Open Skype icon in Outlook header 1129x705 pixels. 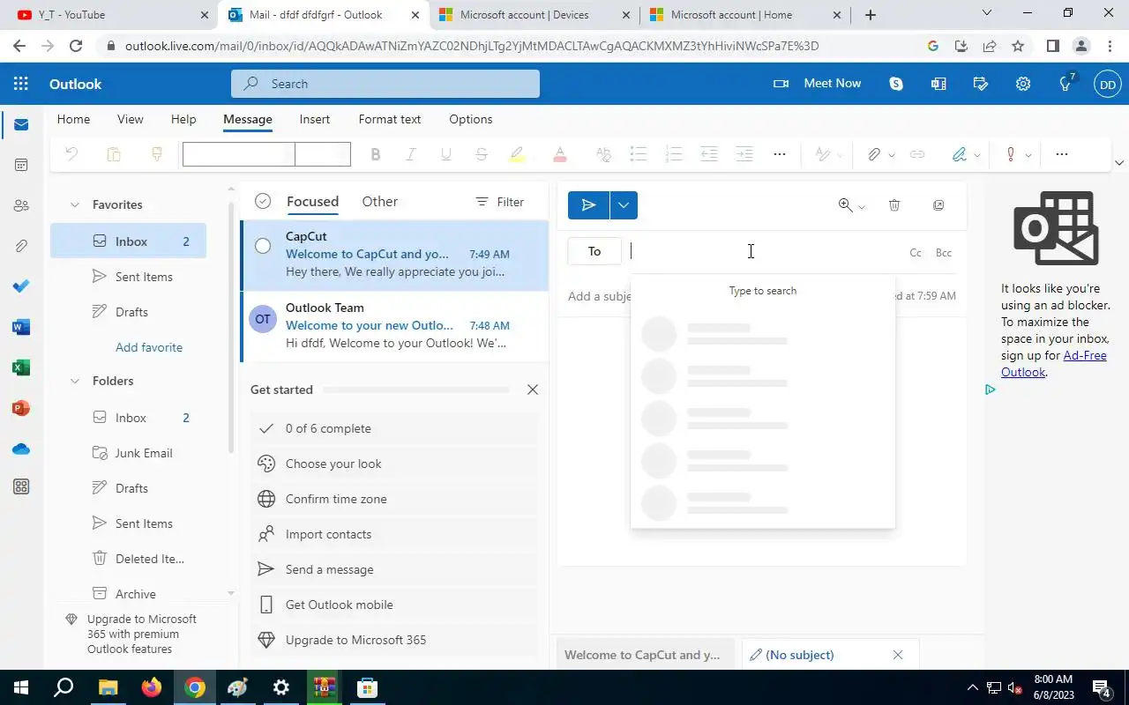pos(896,84)
